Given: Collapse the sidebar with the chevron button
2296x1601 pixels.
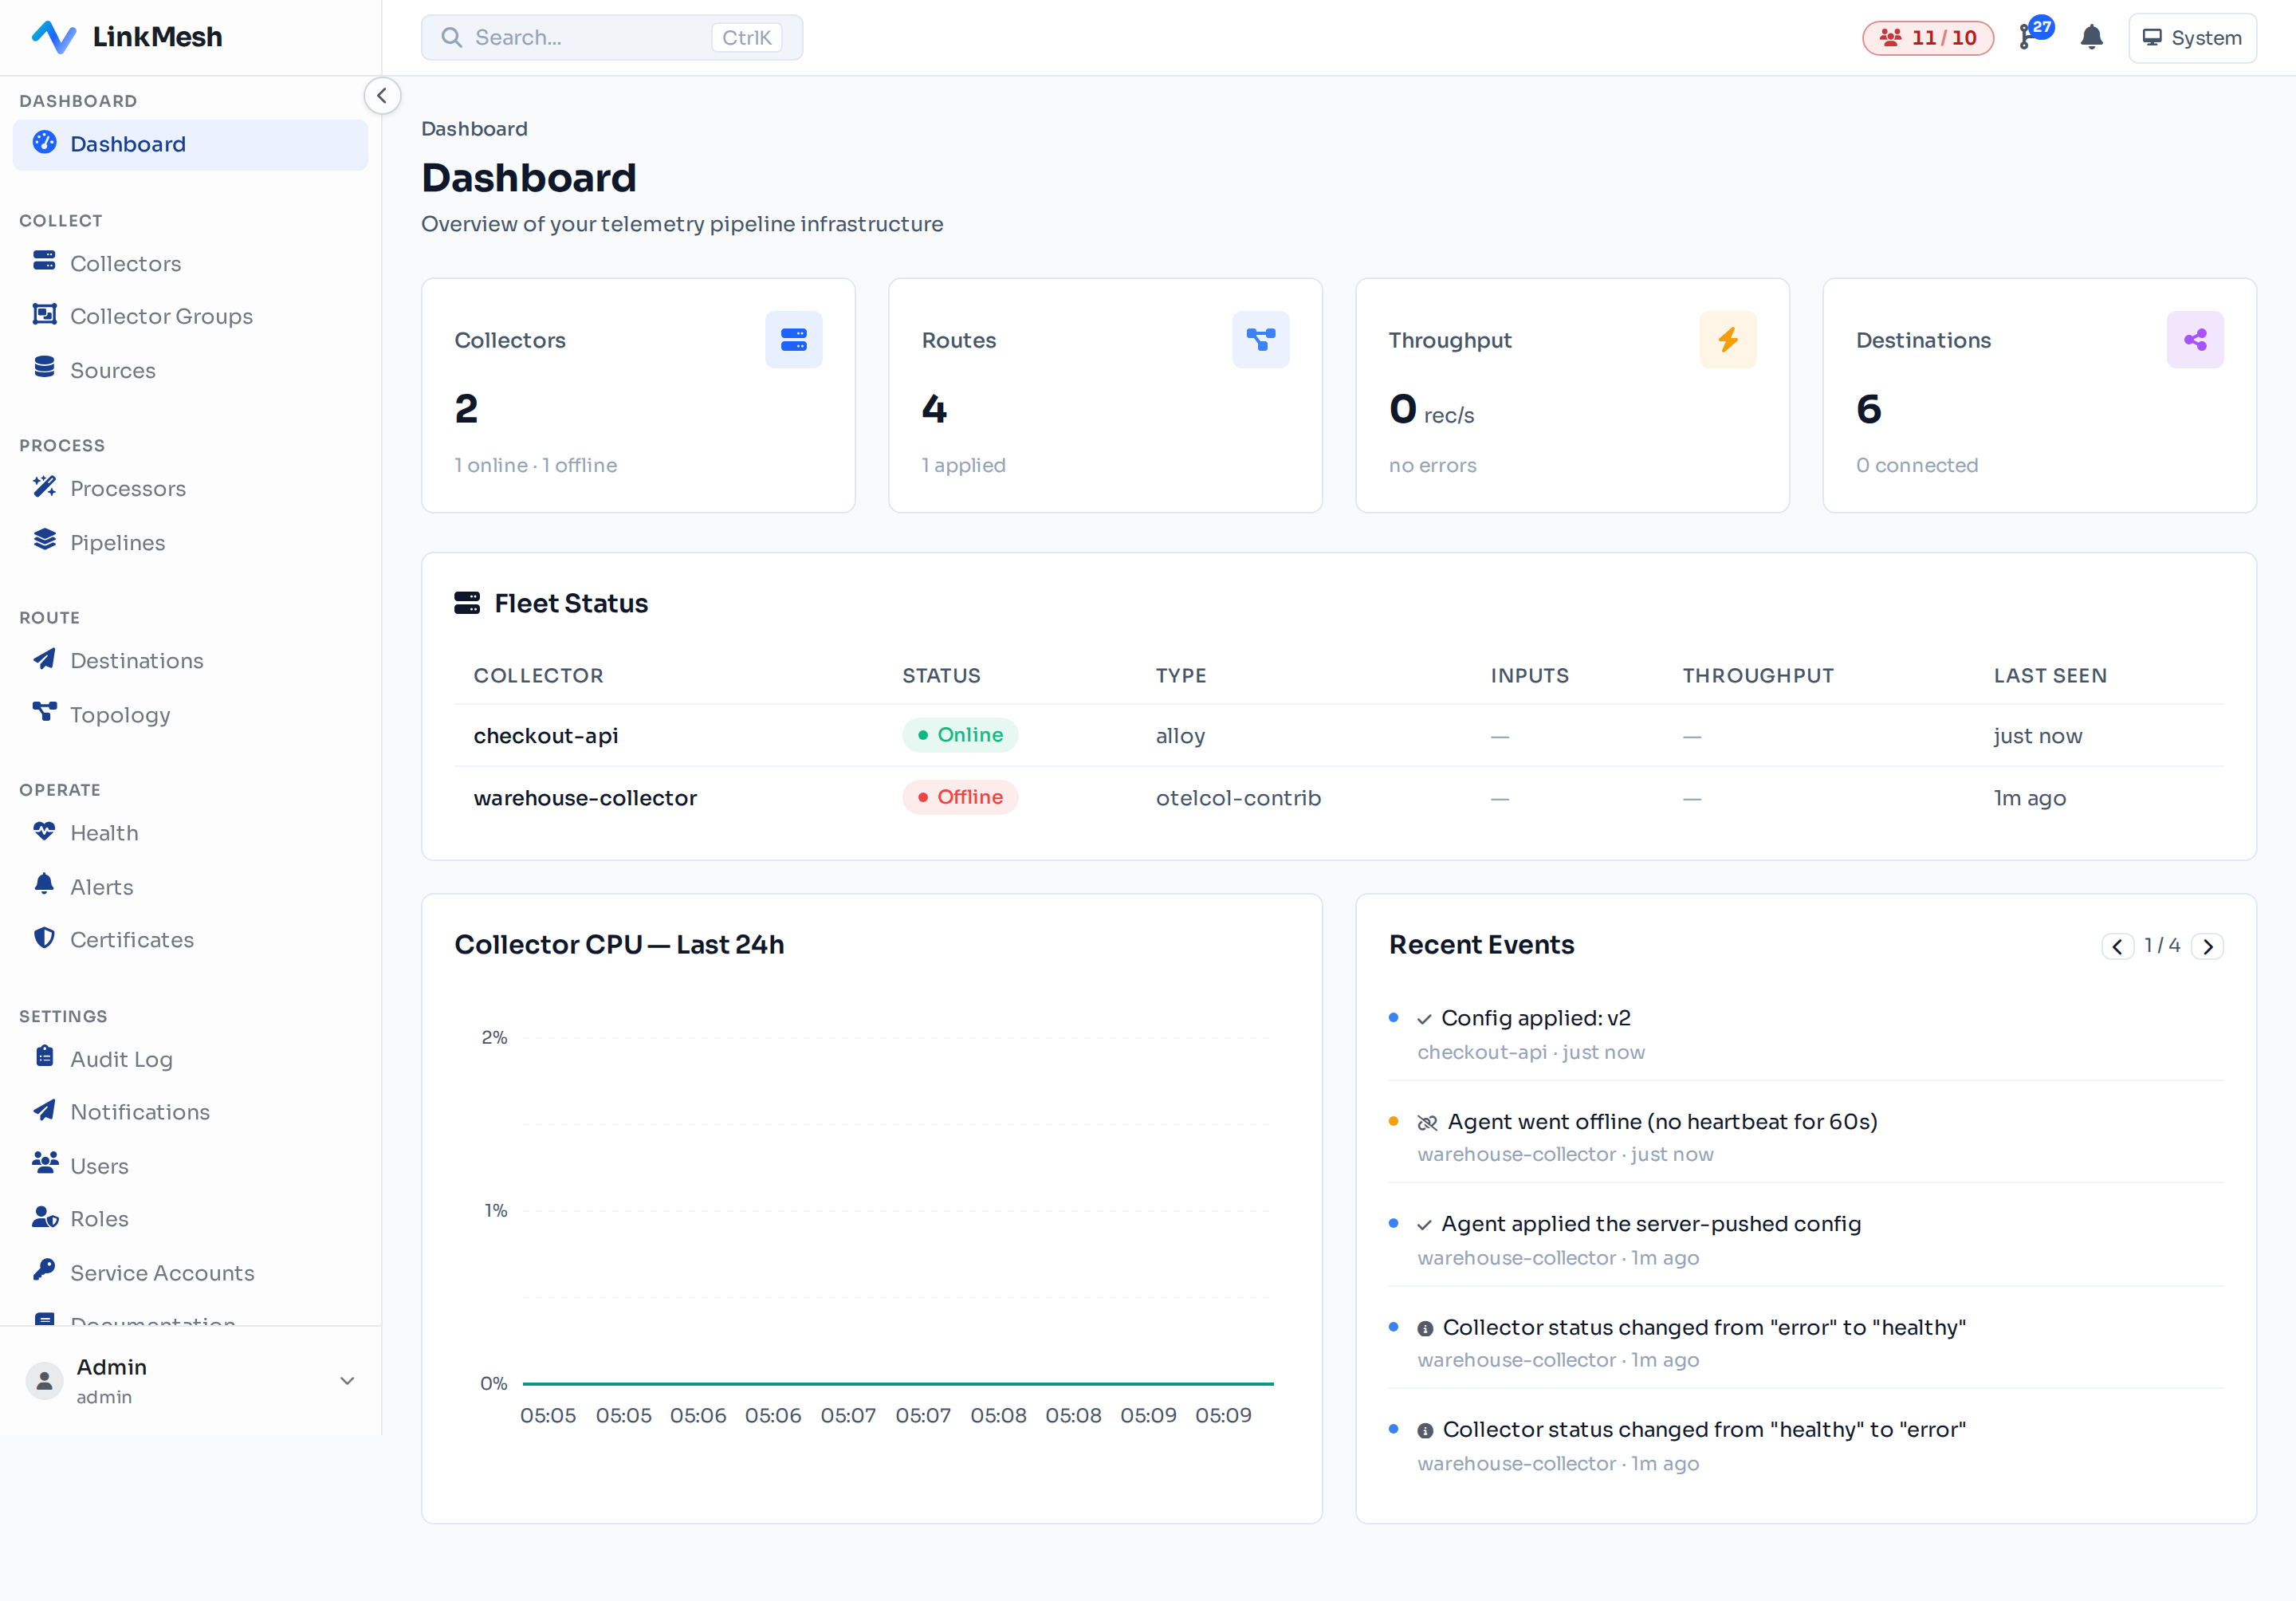Looking at the screenshot, I should [x=382, y=96].
